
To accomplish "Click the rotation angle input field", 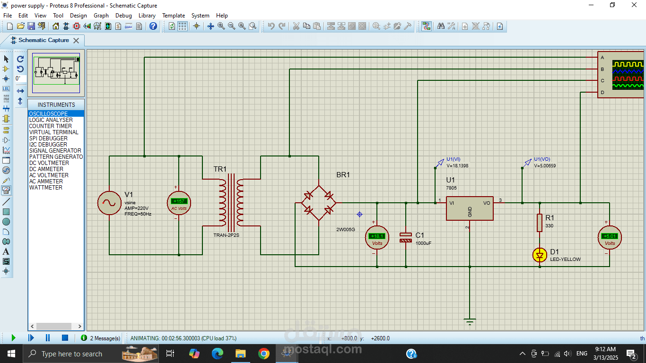I will [x=20, y=79].
